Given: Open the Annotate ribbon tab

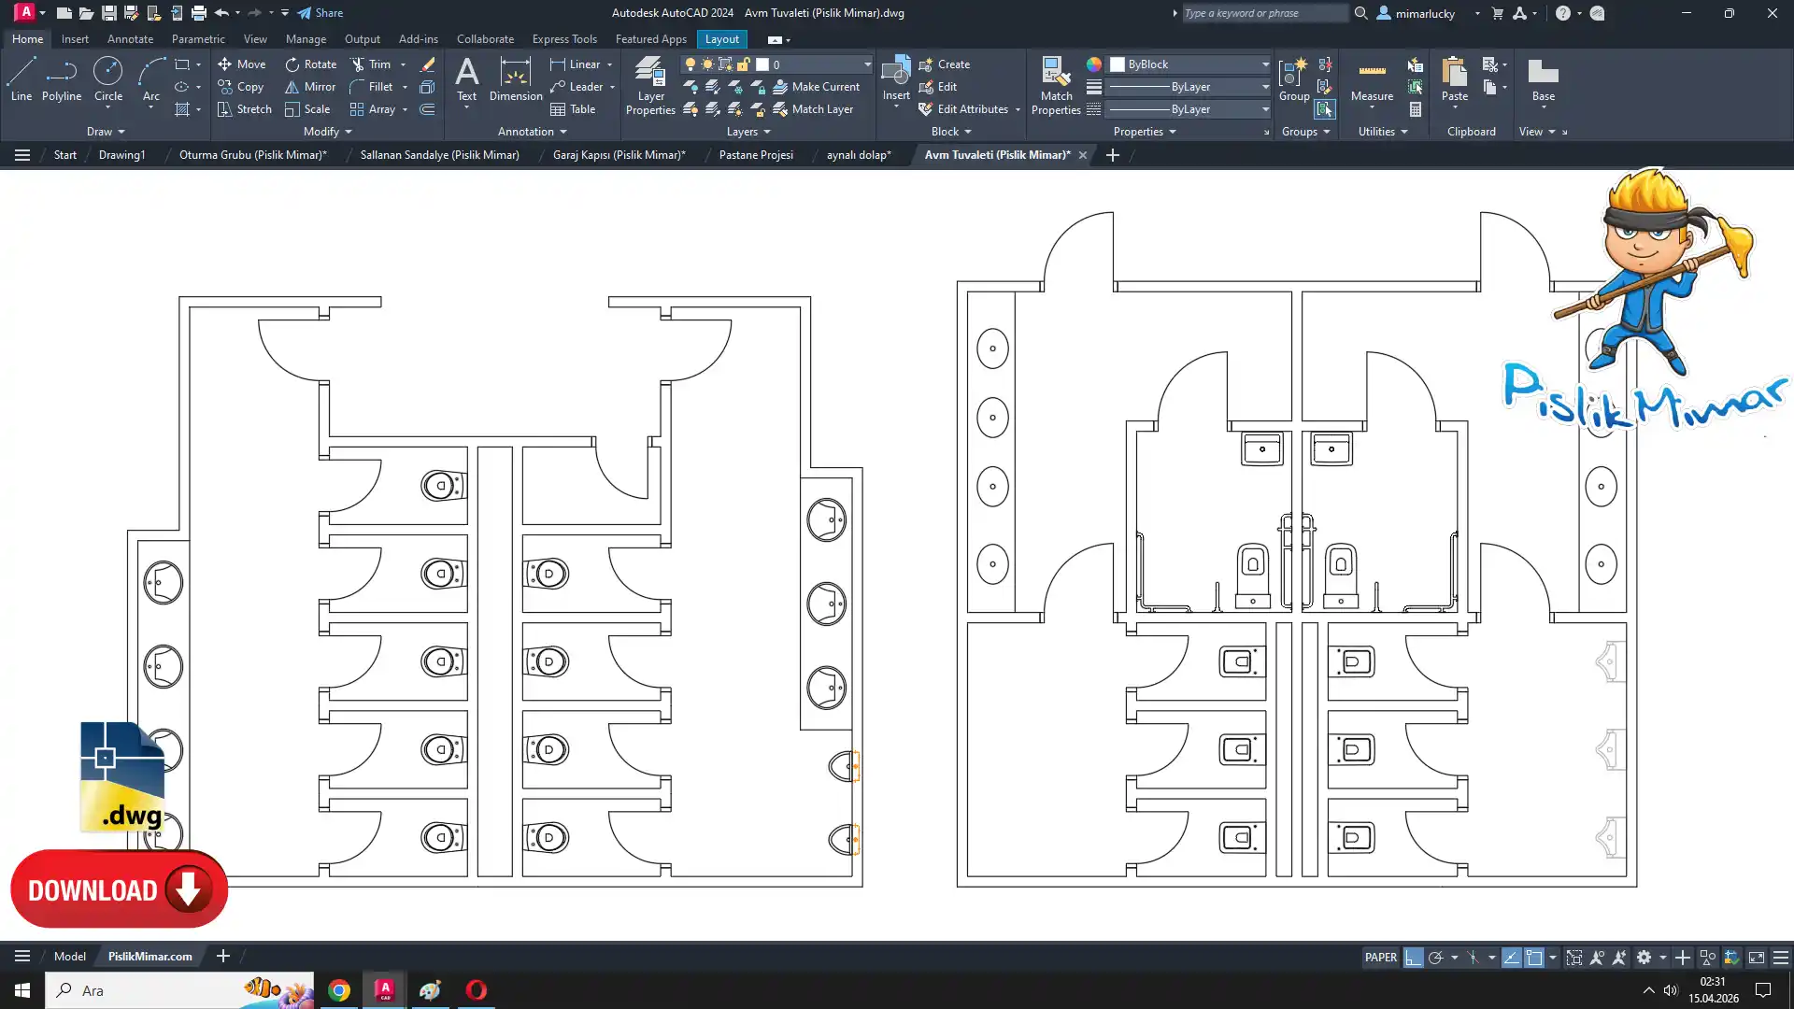Looking at the screenshot, I should (130, 39).
